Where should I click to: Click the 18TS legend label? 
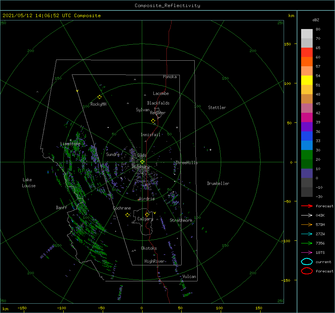(320, 253)
